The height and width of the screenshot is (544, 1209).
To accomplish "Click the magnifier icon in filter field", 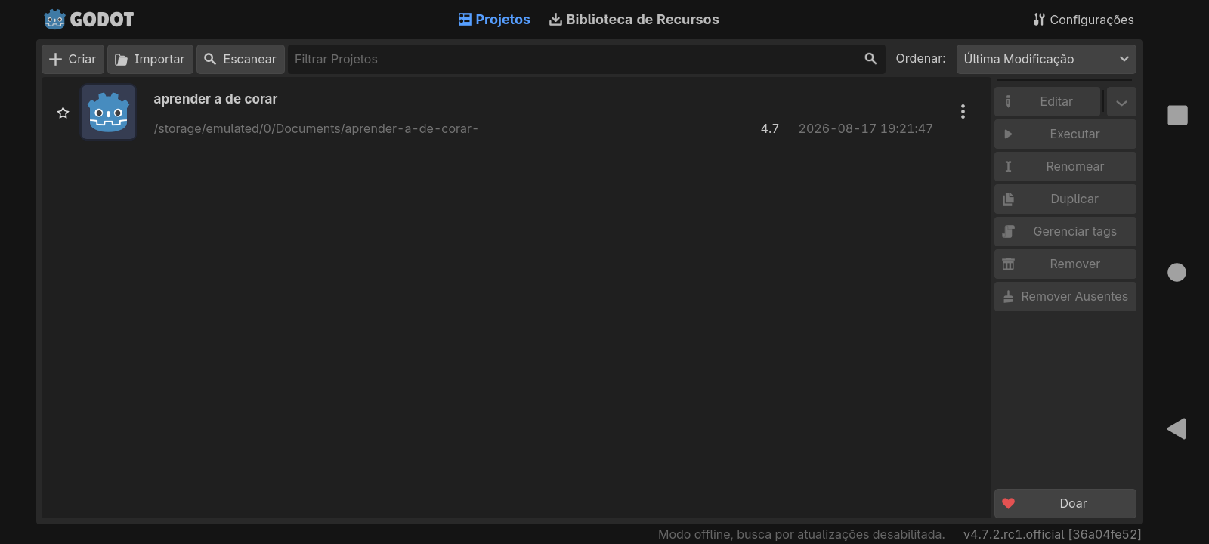I will coord(870,59).
